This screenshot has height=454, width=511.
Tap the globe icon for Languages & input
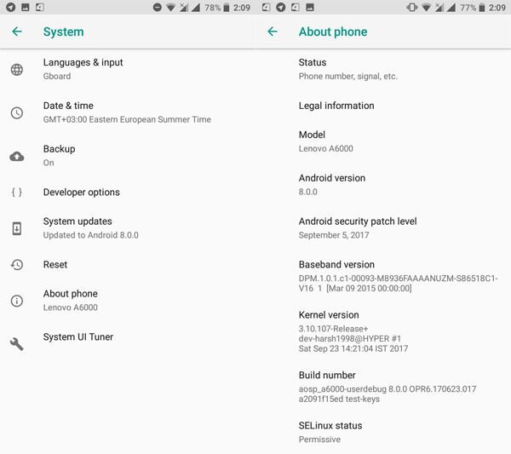click(x=17, y=69)
